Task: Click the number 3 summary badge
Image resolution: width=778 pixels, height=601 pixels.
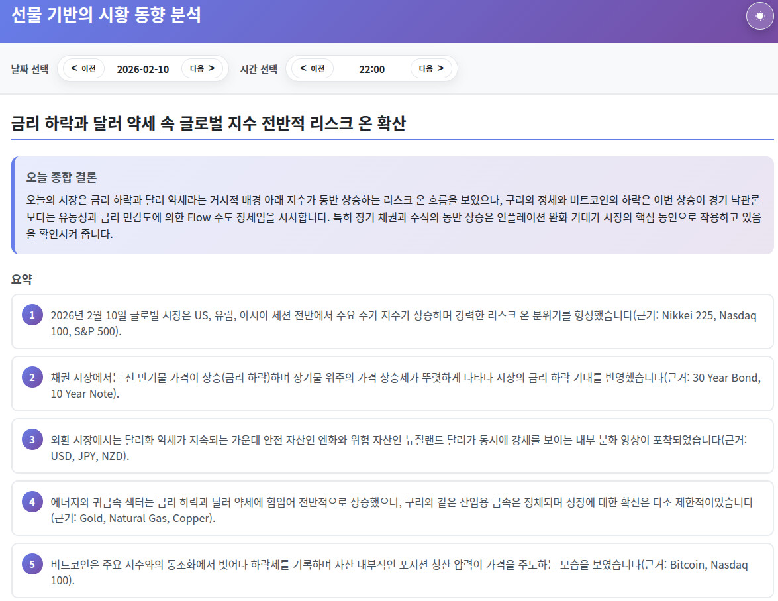Action: 32,439
